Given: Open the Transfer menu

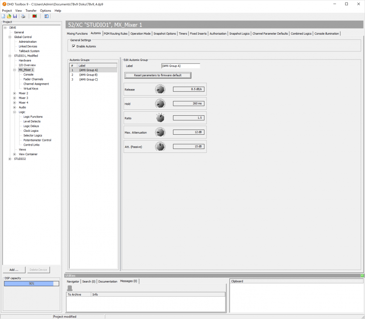Looking at the screenshot, I should click(x=31, y=11).
